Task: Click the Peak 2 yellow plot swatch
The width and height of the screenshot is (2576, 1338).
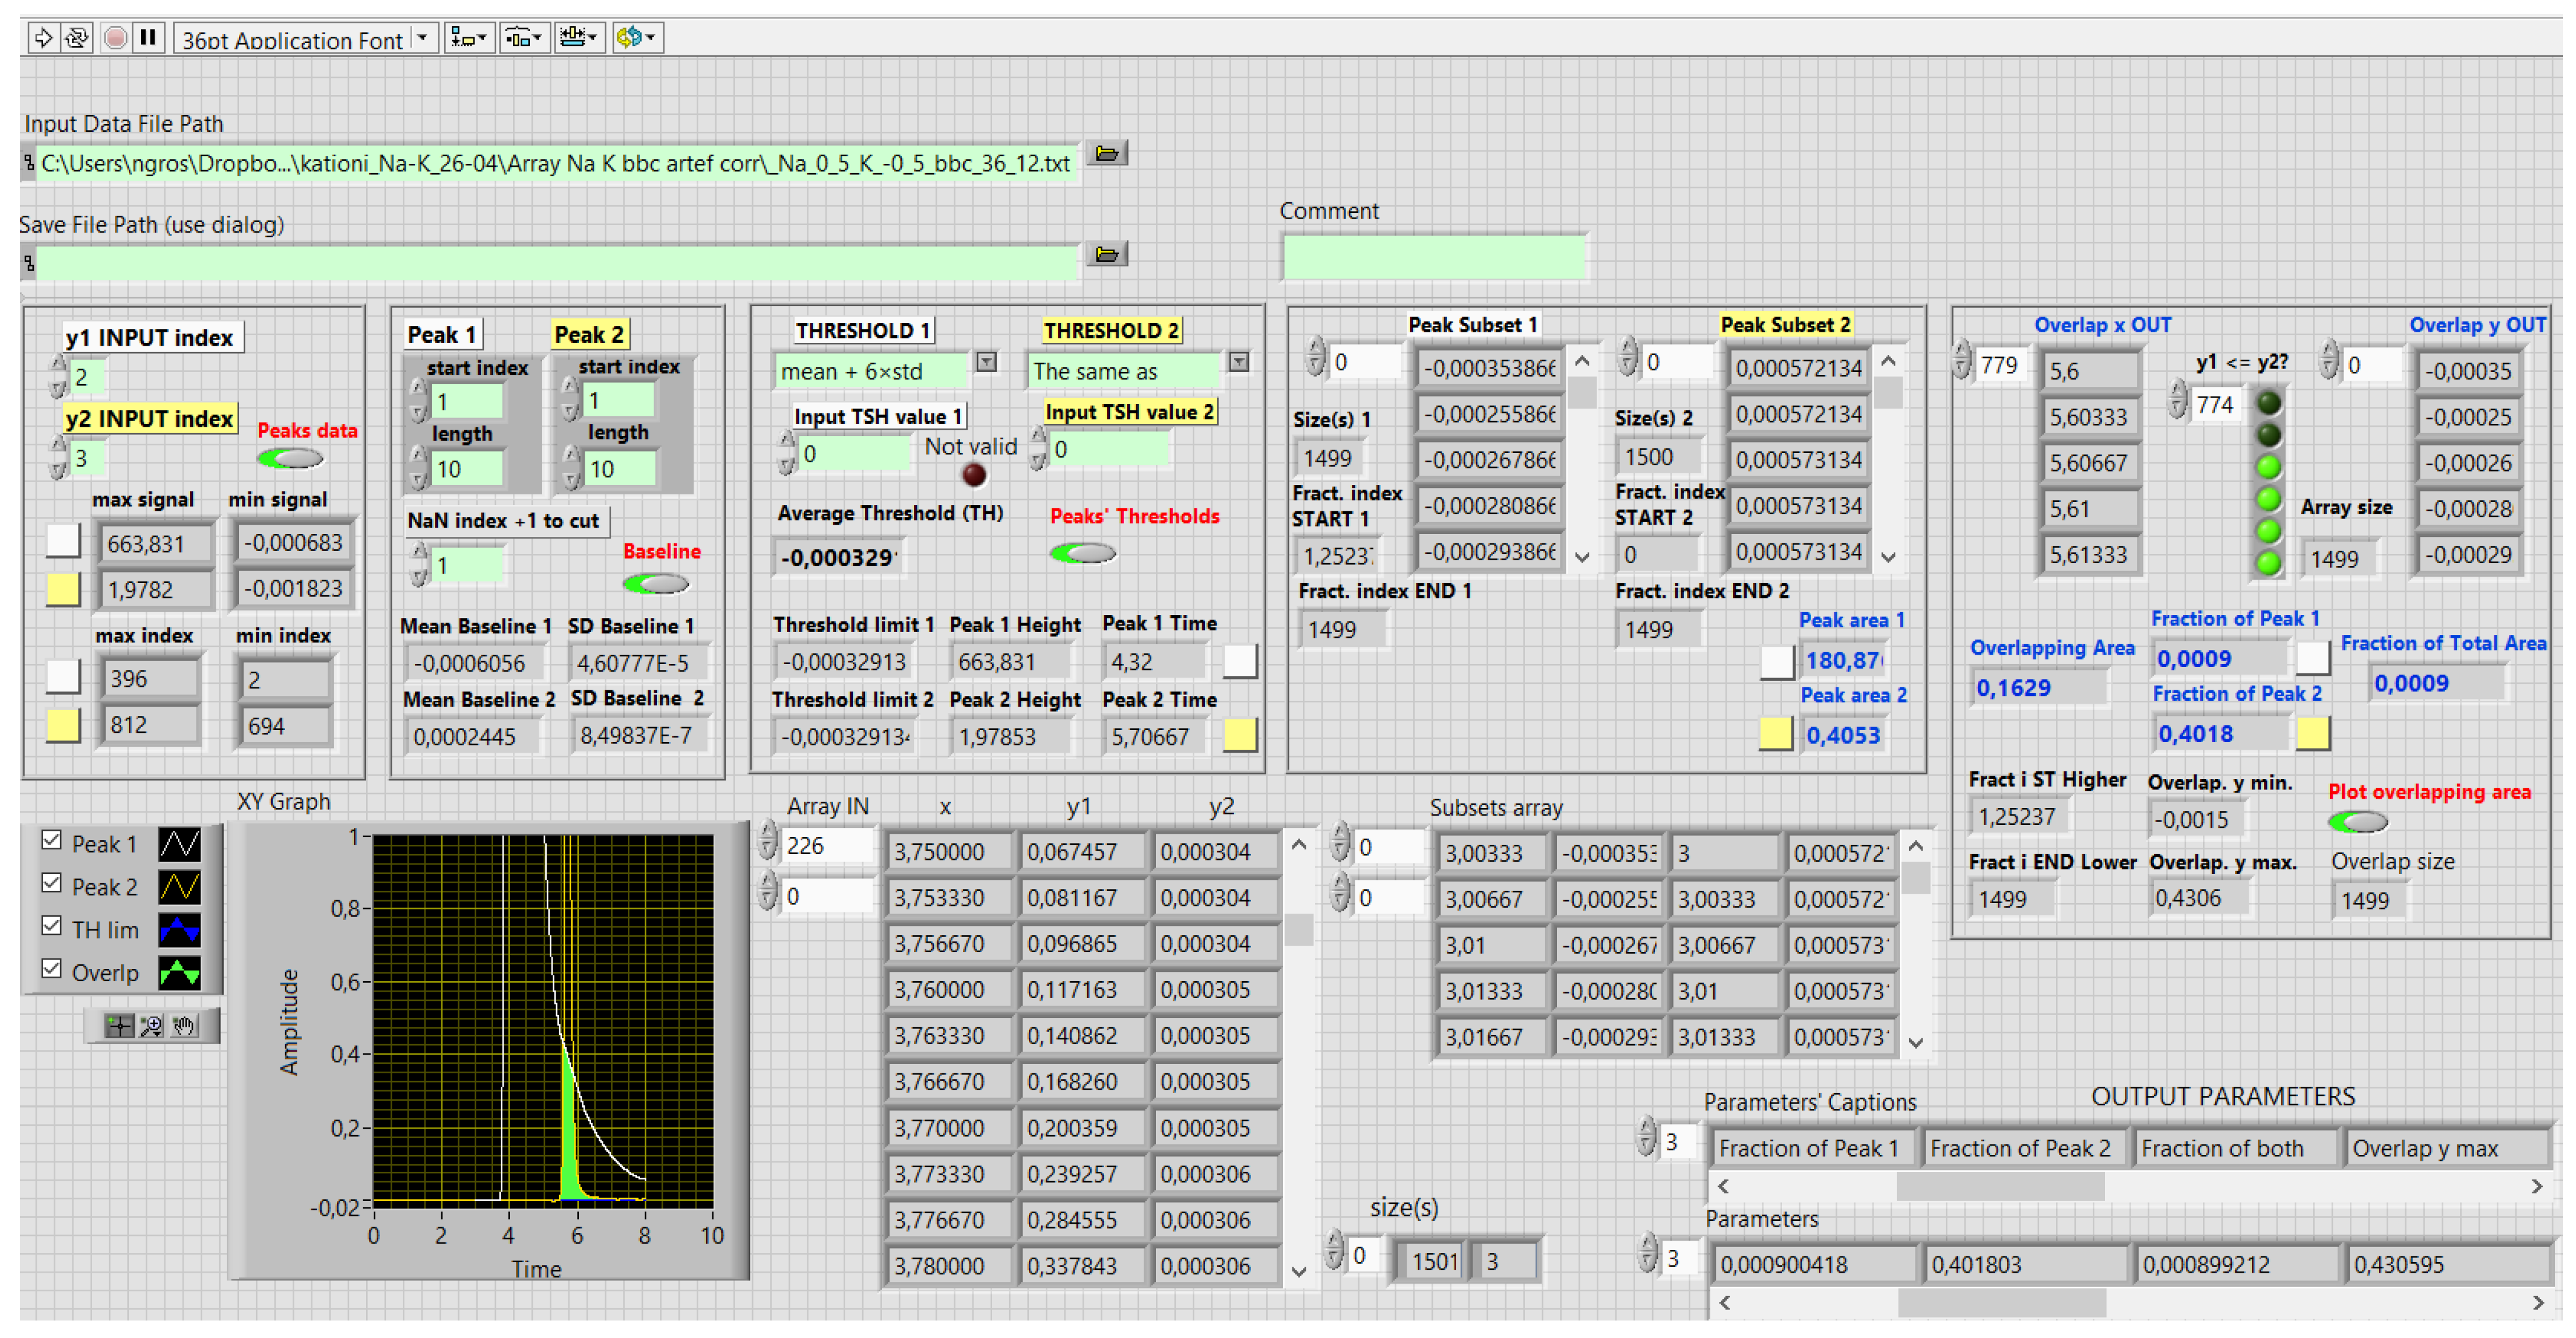Action: point(180,887)
